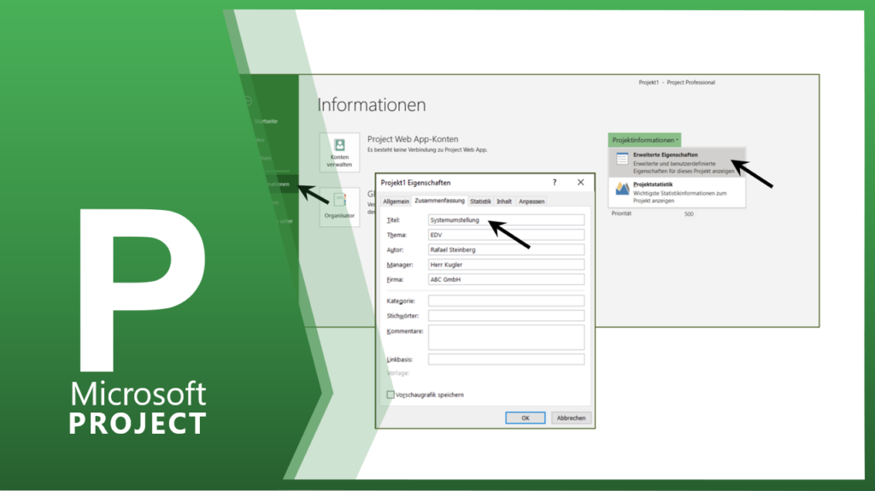Focus the Linkbasis input field
This screenshot has height=491, width=875.
coord(506,359)
